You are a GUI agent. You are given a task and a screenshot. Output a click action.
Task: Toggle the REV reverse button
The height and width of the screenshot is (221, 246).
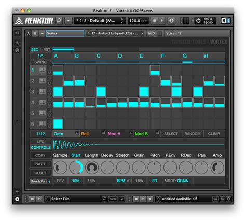click(60, 181)
